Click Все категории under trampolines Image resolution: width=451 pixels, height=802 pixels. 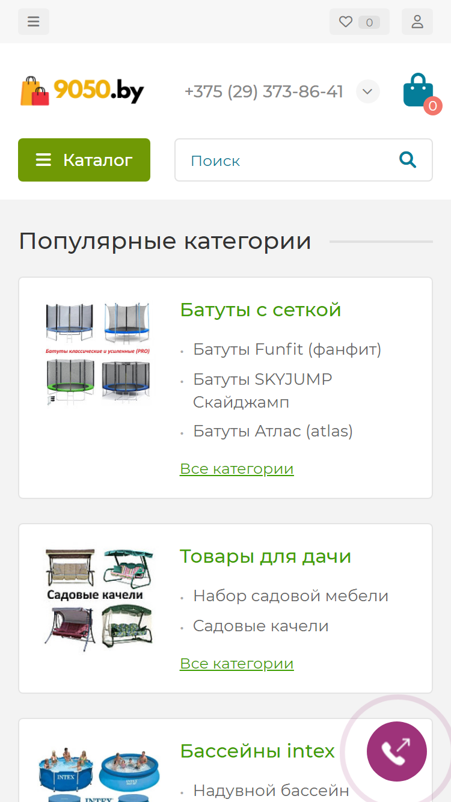coord(237,469)
